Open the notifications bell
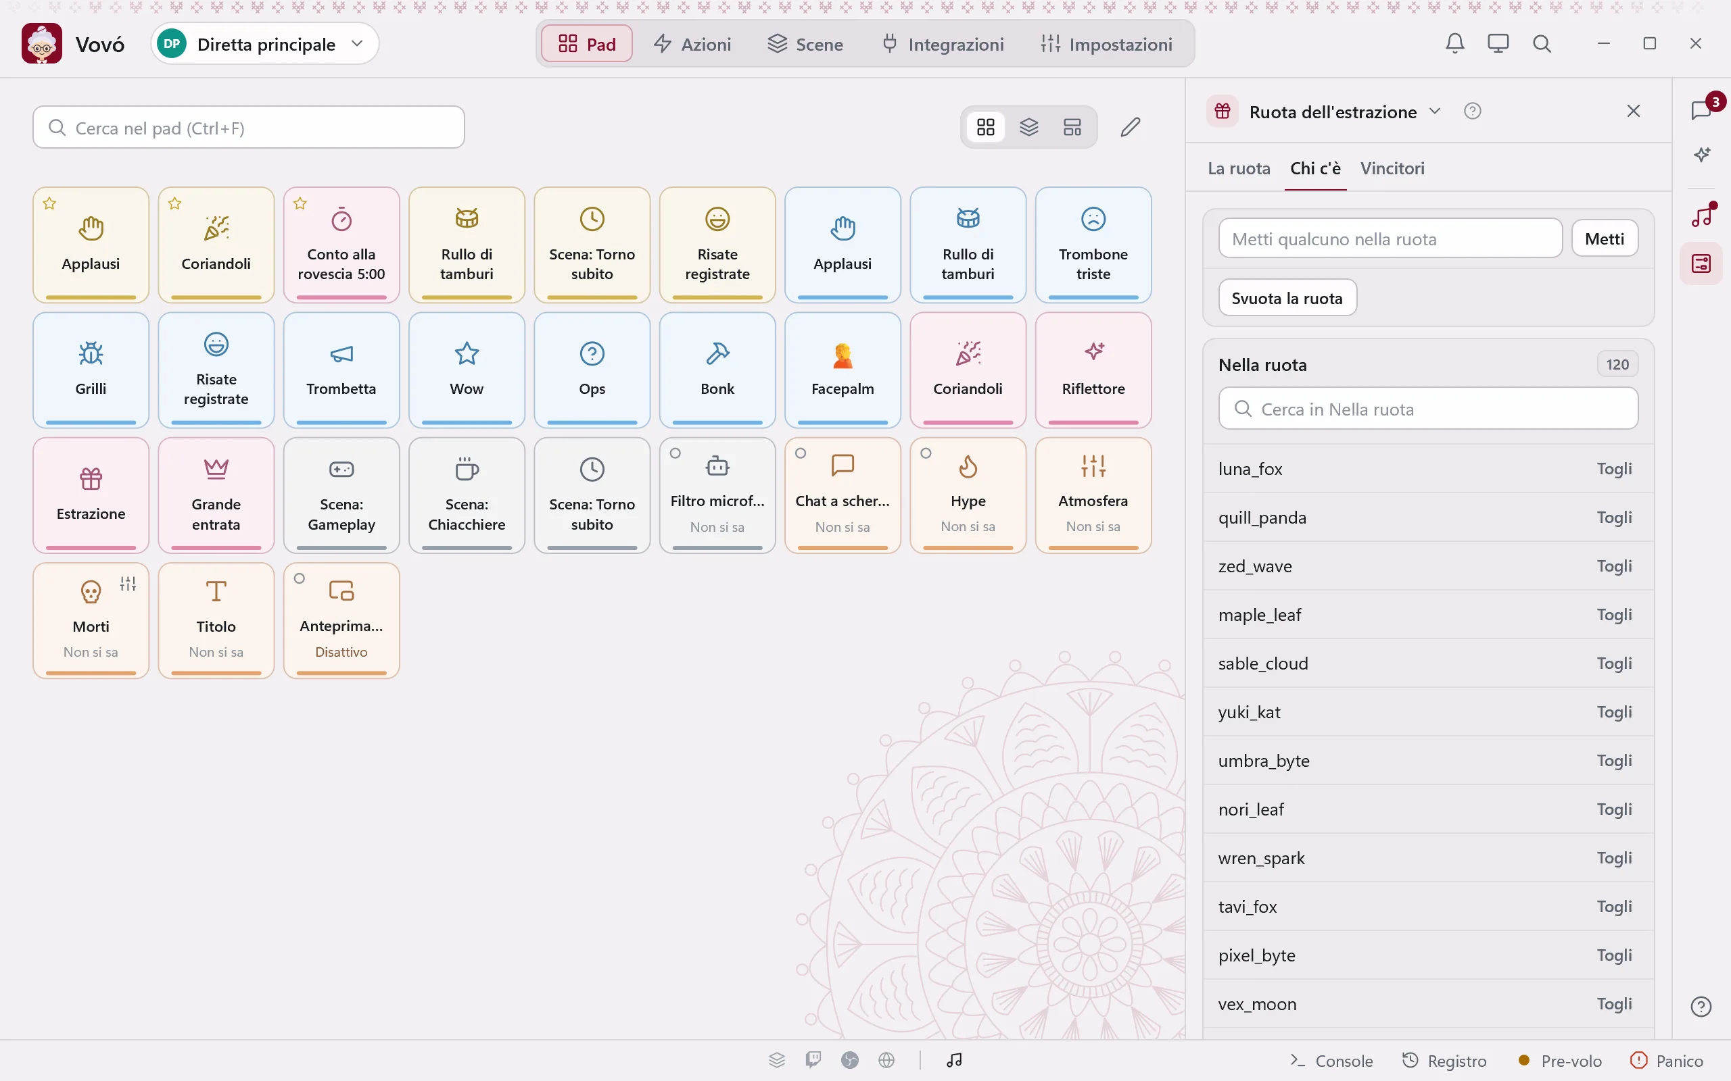This screenshot has width=1731, height=1081. pyautogui.click(x=1454, y=44)
